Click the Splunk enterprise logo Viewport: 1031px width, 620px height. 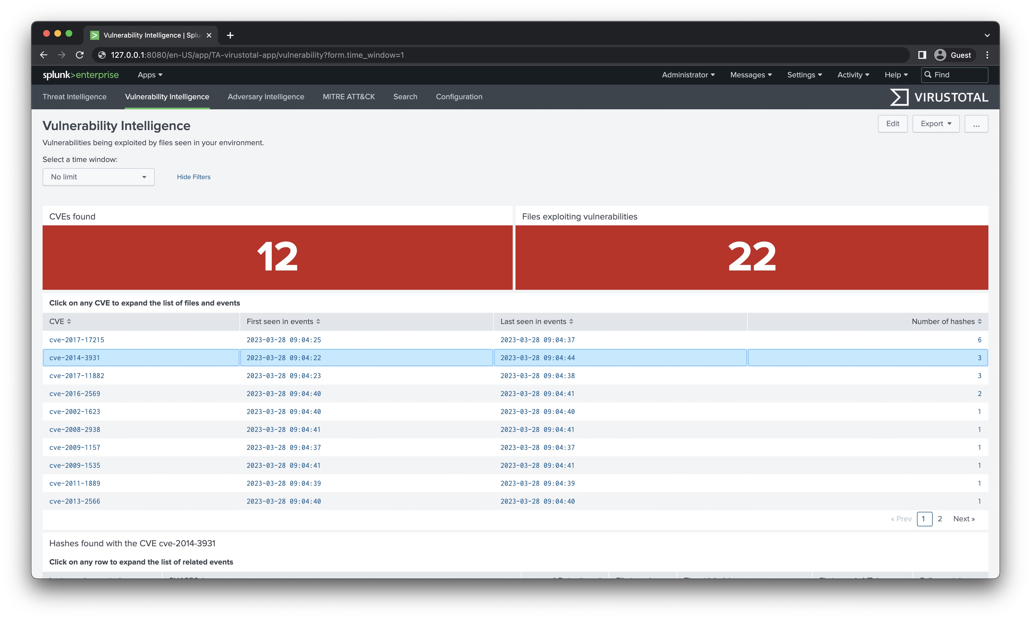tap(81, 75)
